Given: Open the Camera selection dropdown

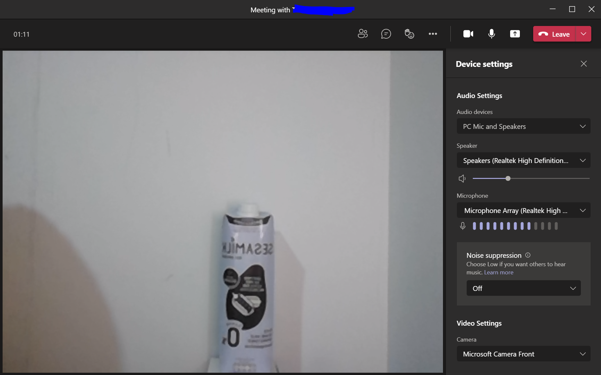Looking at the screenshot, I should pos(523,354).
